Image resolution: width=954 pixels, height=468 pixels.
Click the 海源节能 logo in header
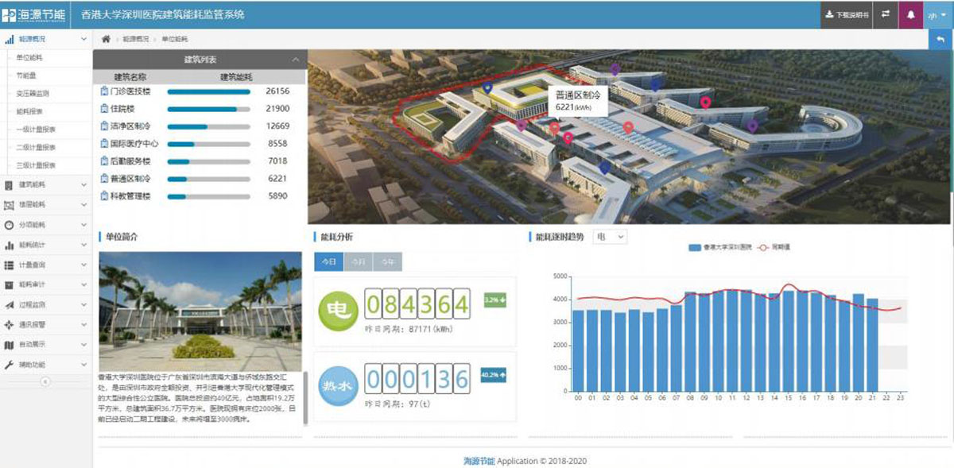(x=35, y=14)
